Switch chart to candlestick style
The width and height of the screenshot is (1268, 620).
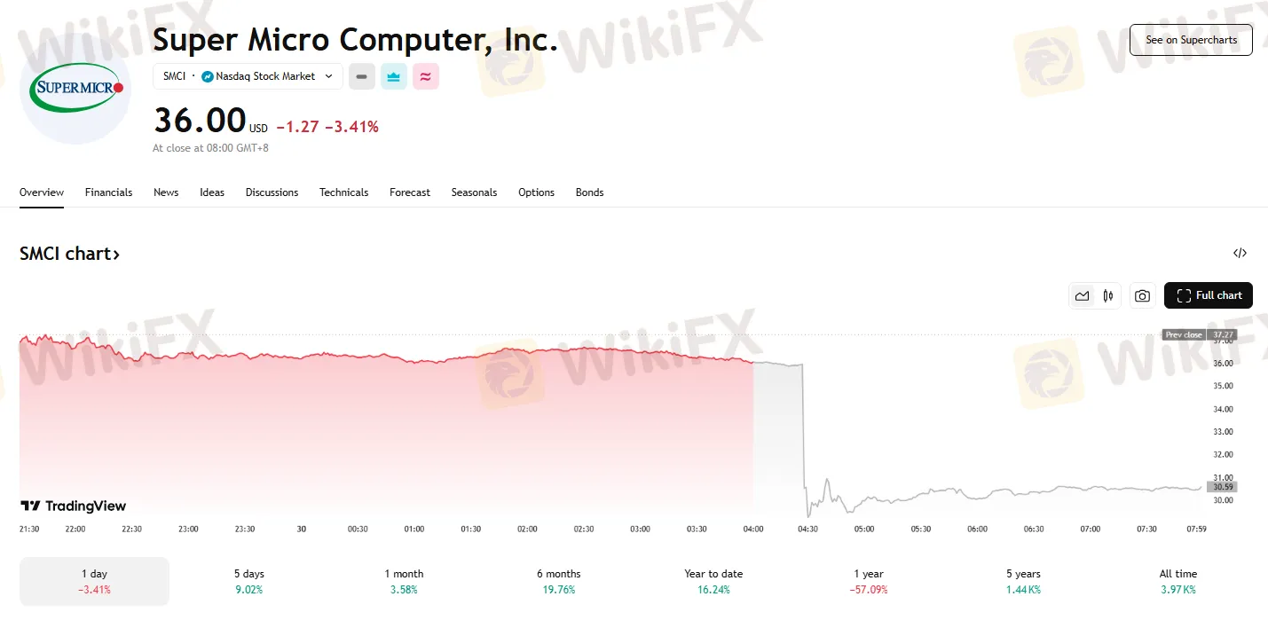point(1107,296)
